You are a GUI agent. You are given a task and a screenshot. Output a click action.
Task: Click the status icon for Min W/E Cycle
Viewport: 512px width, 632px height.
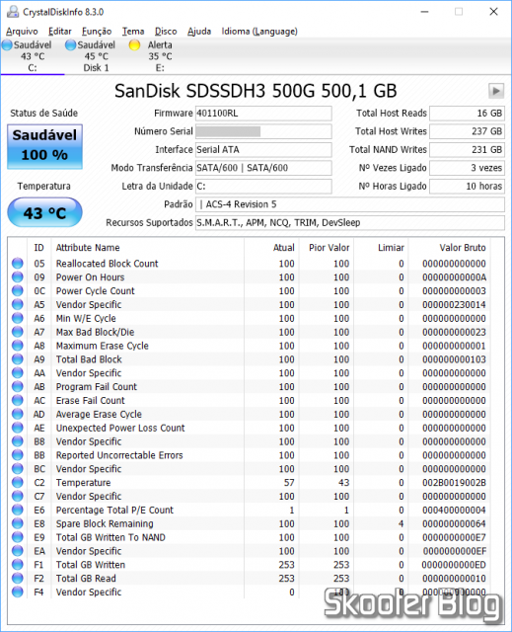coord(18,318)
